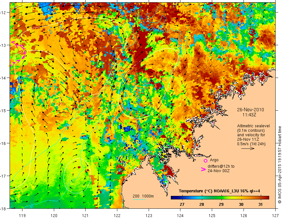
Task: Click the temperature color bar
Action: (220, 198)
